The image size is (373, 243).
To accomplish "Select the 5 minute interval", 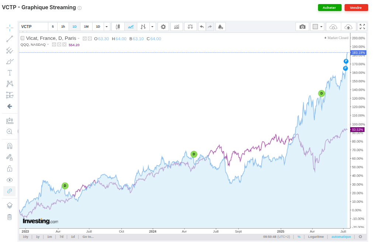I will tap(53, 27).
